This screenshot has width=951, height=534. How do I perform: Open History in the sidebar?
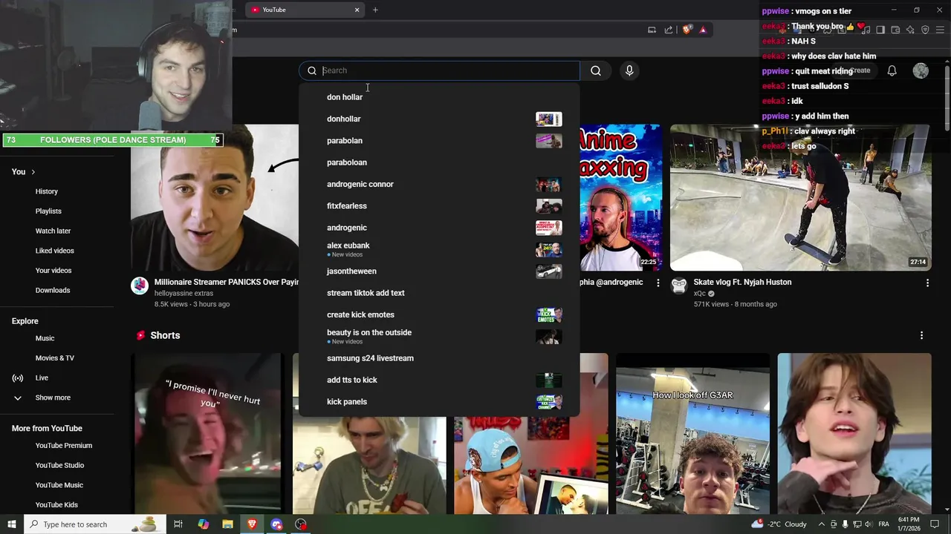click(x=46, y=191)
